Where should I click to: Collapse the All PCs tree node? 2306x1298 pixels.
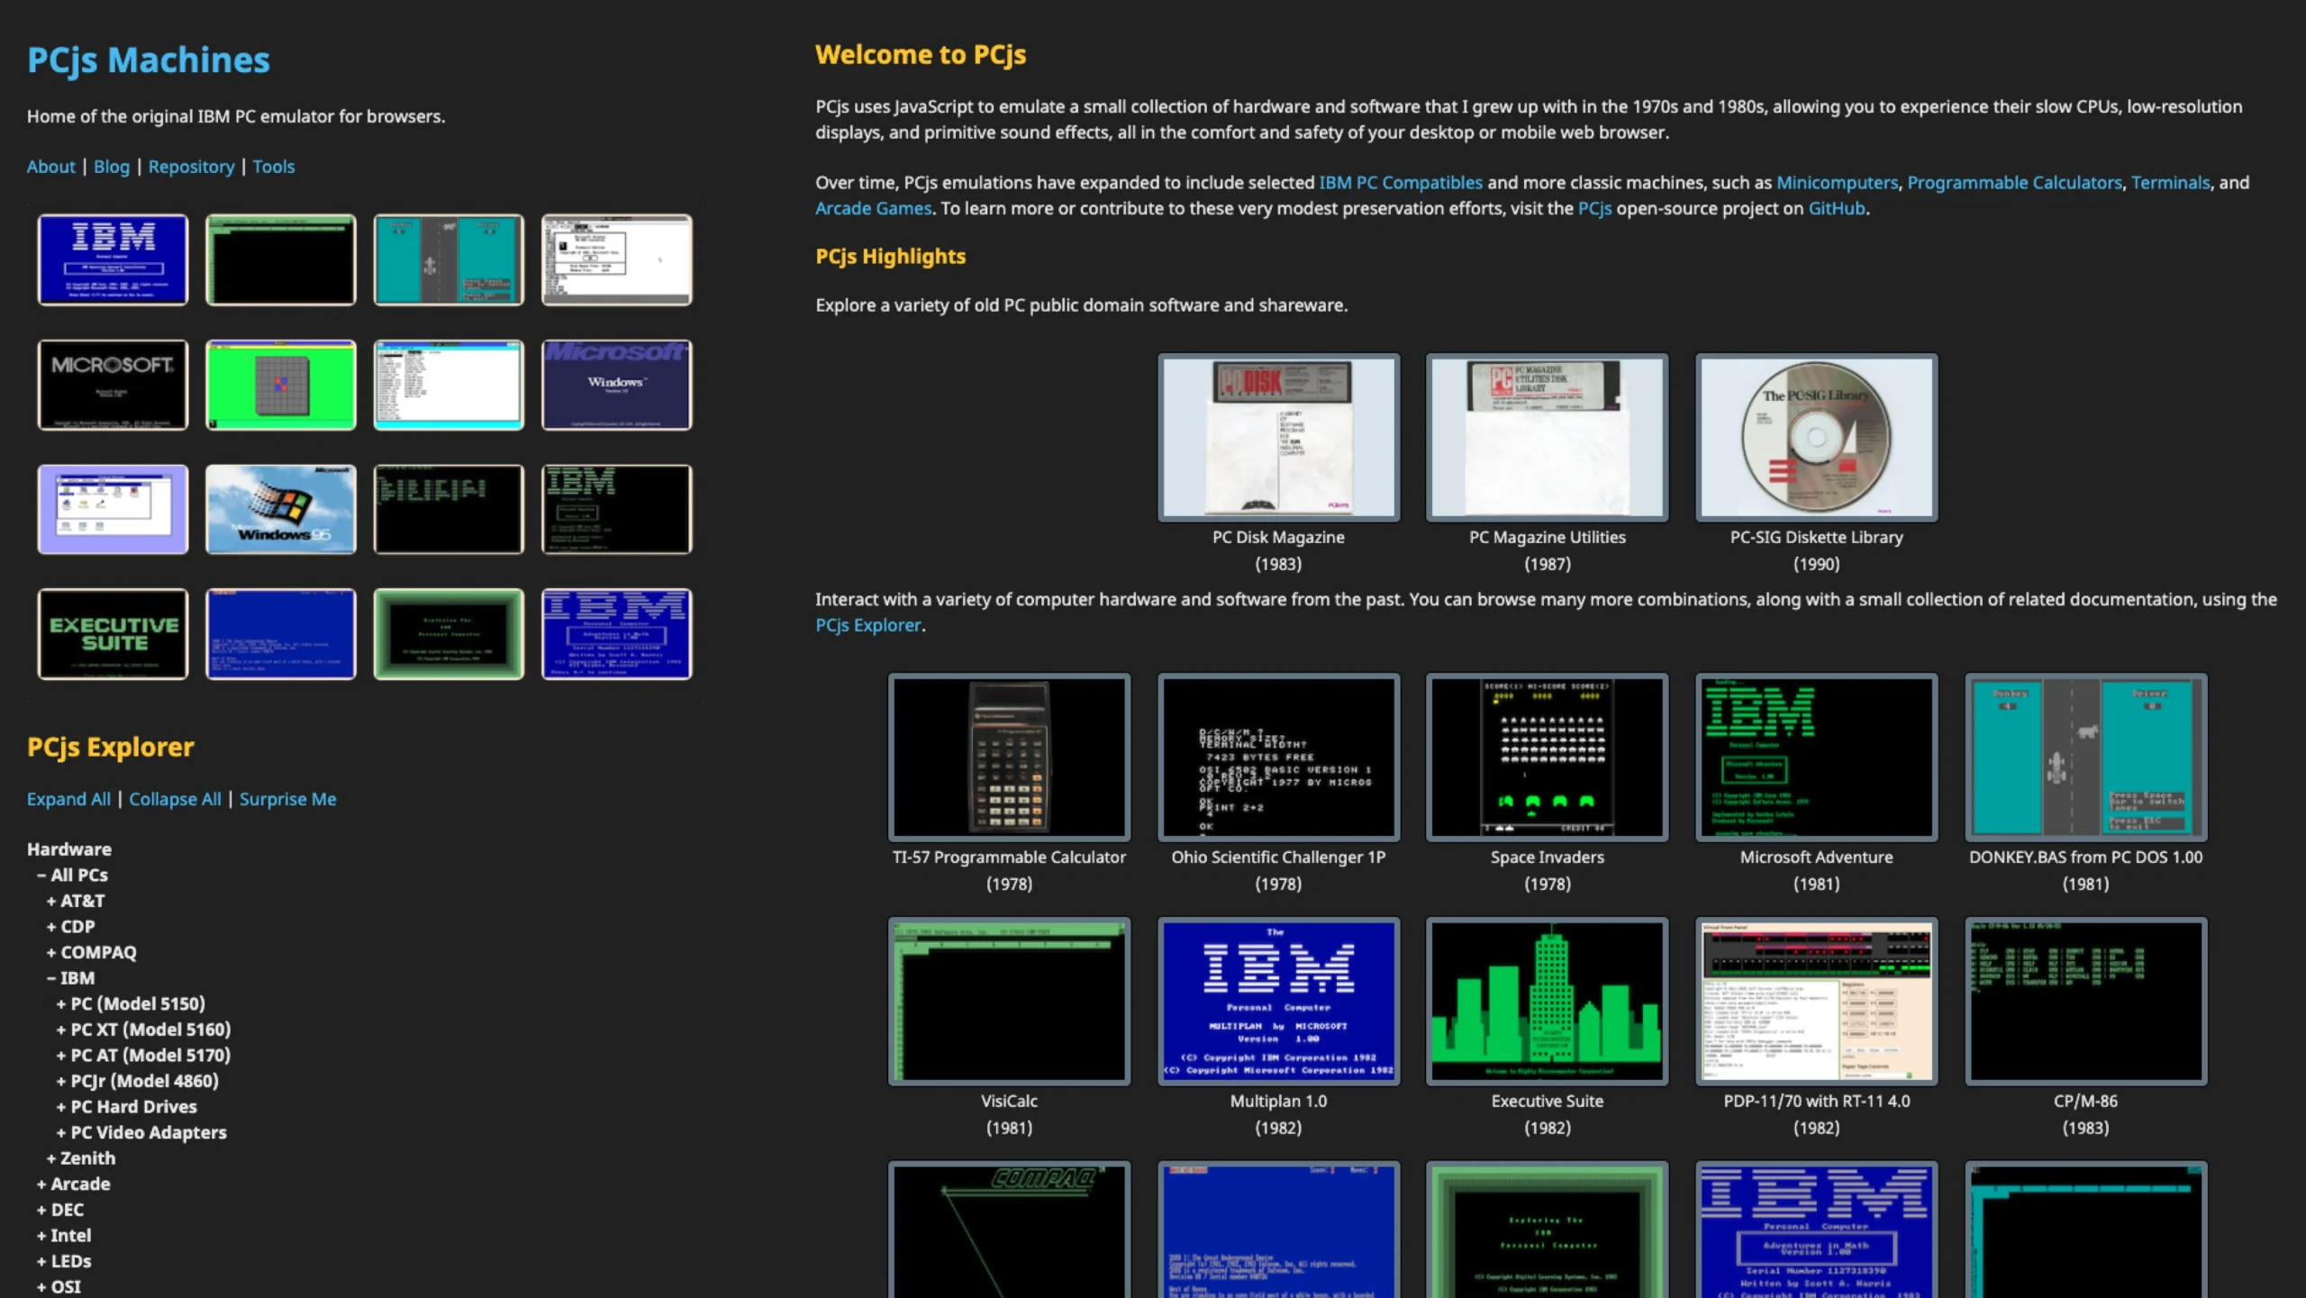pyautogui.click(x=72, y=875)
